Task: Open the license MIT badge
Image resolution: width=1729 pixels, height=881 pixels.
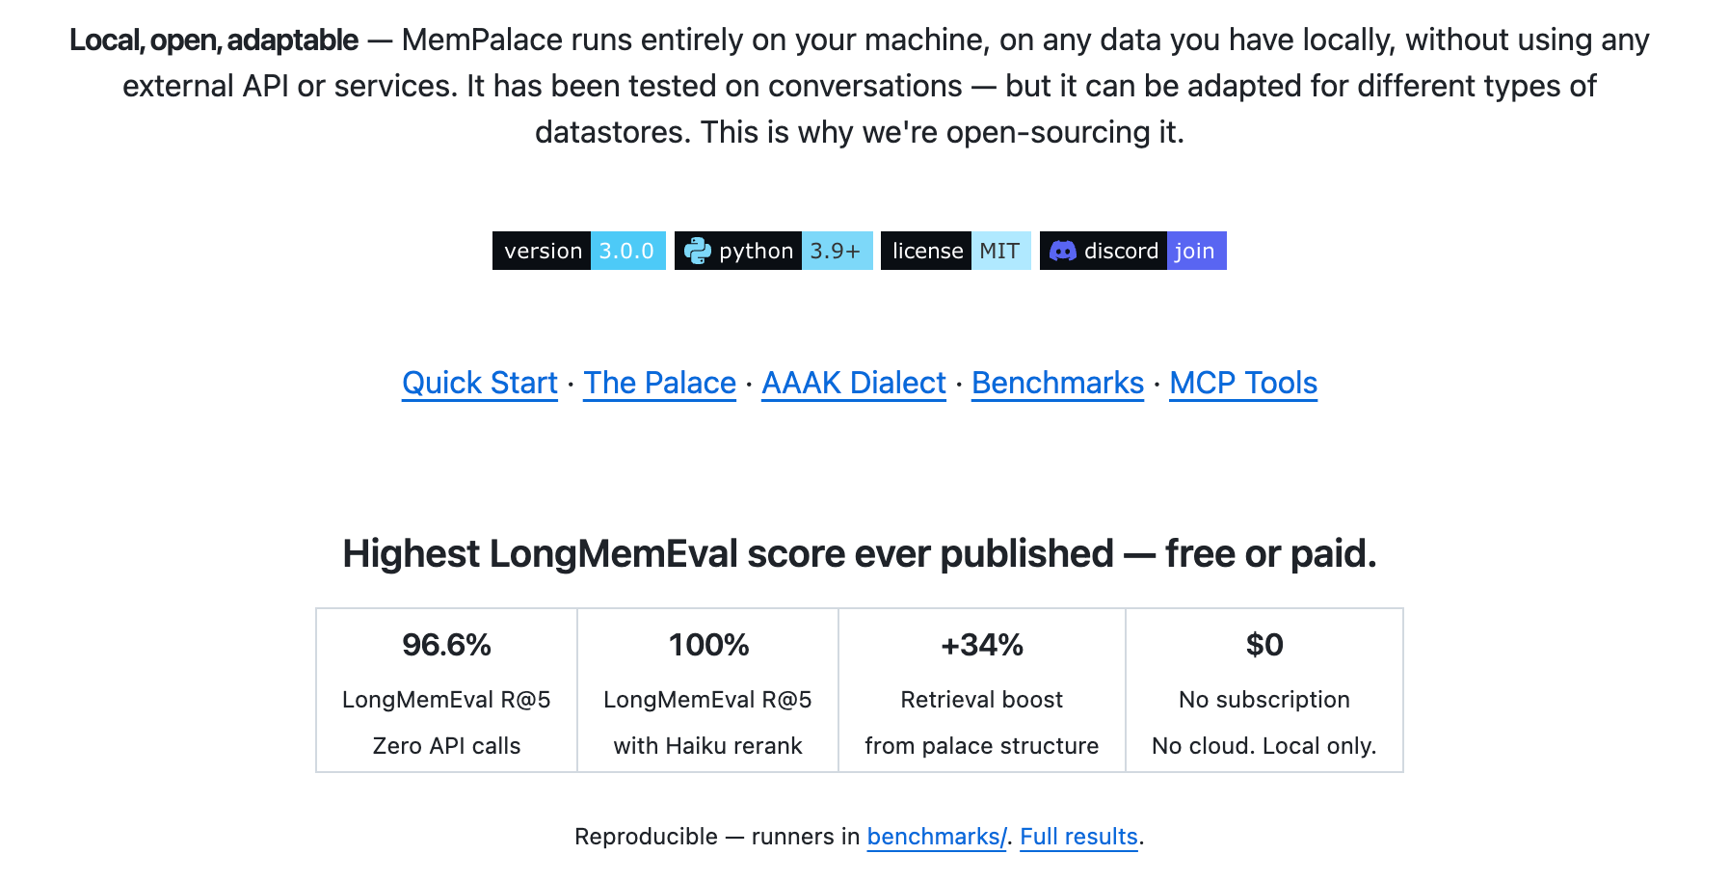Action: coord(956,251)
